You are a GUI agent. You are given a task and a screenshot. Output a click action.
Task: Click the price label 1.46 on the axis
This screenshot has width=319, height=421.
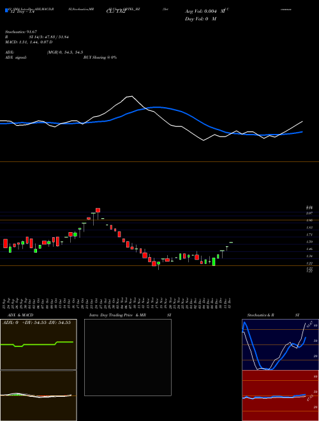pyautogui.click(x=309, y=249)
